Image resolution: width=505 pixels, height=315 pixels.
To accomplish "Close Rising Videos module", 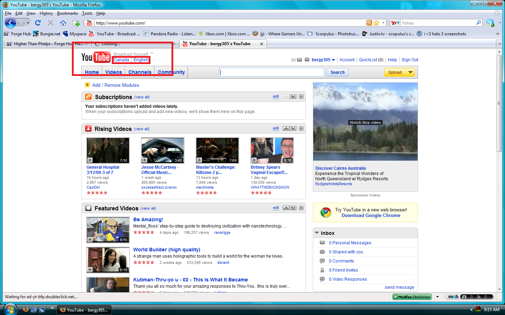I will point(301,128).
